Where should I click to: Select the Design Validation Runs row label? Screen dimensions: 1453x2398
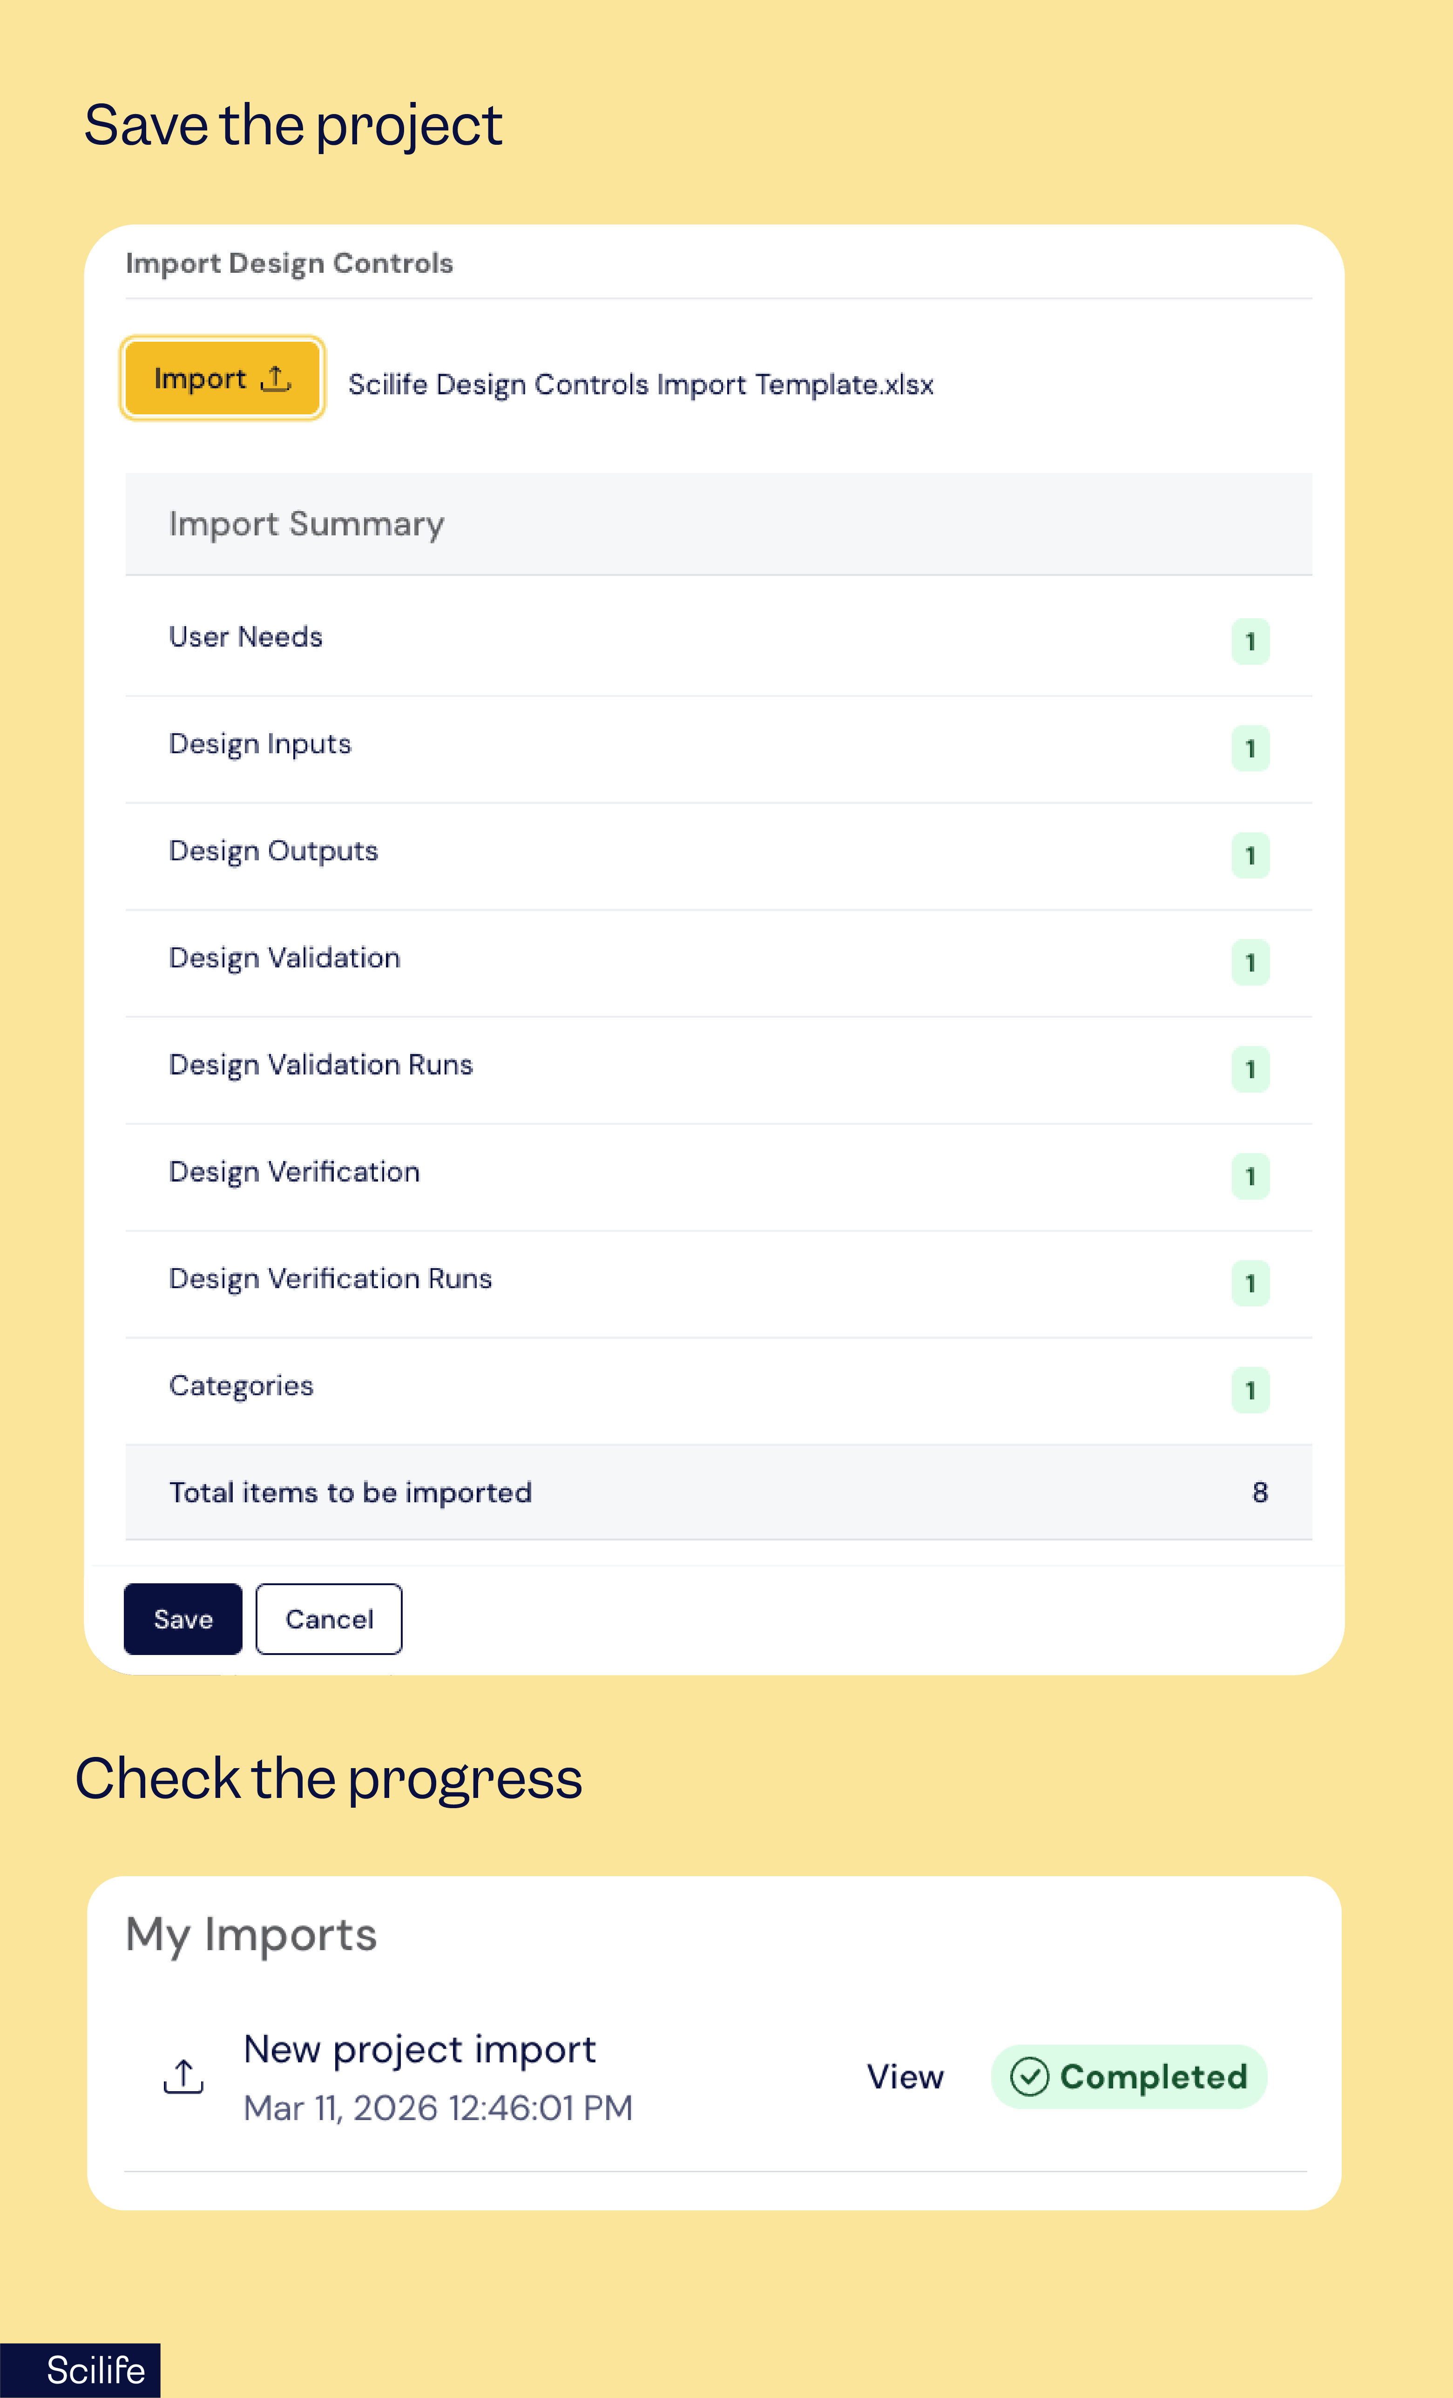coord(320,1065)
